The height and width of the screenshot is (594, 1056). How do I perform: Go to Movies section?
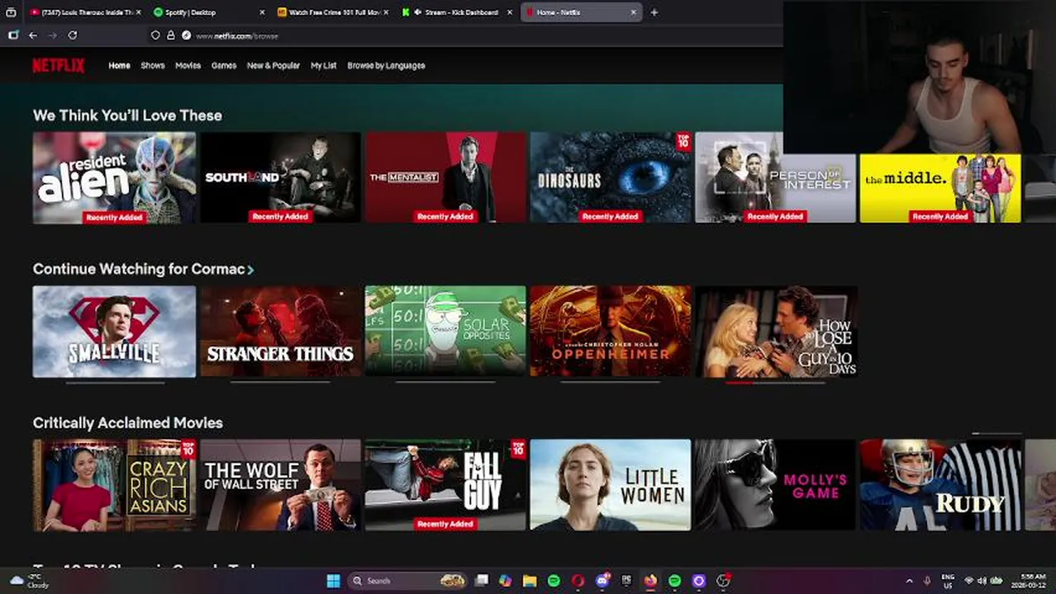188,66
